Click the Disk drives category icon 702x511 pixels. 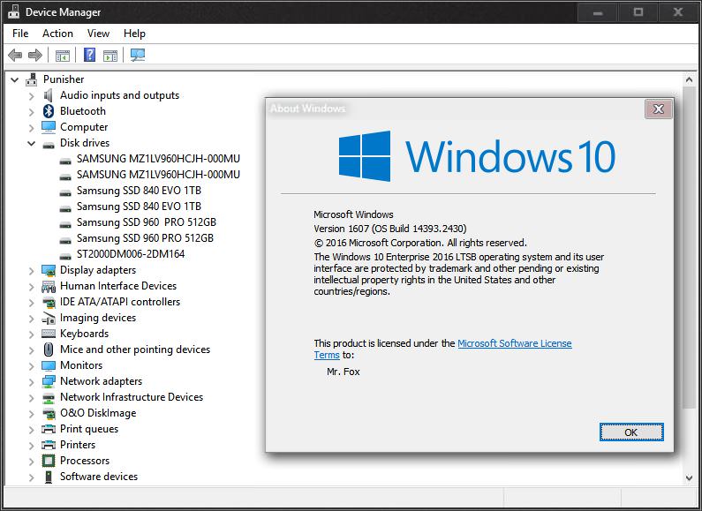click(x=49, y=144)
